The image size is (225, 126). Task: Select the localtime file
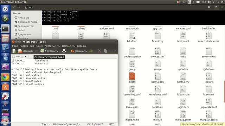[x=157, y=103]
